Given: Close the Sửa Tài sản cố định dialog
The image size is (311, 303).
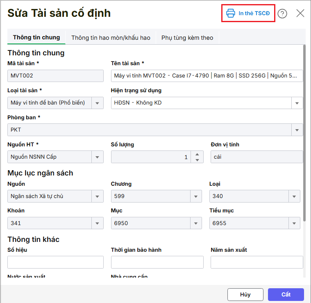Looking at the screenshot, I should (x=300, y=14).
